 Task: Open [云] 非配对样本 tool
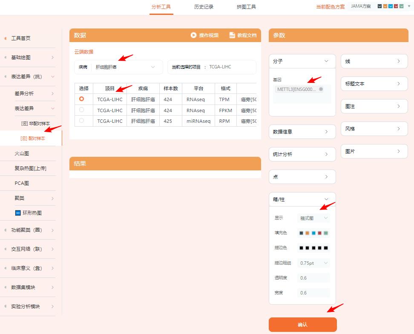[36, 123]
